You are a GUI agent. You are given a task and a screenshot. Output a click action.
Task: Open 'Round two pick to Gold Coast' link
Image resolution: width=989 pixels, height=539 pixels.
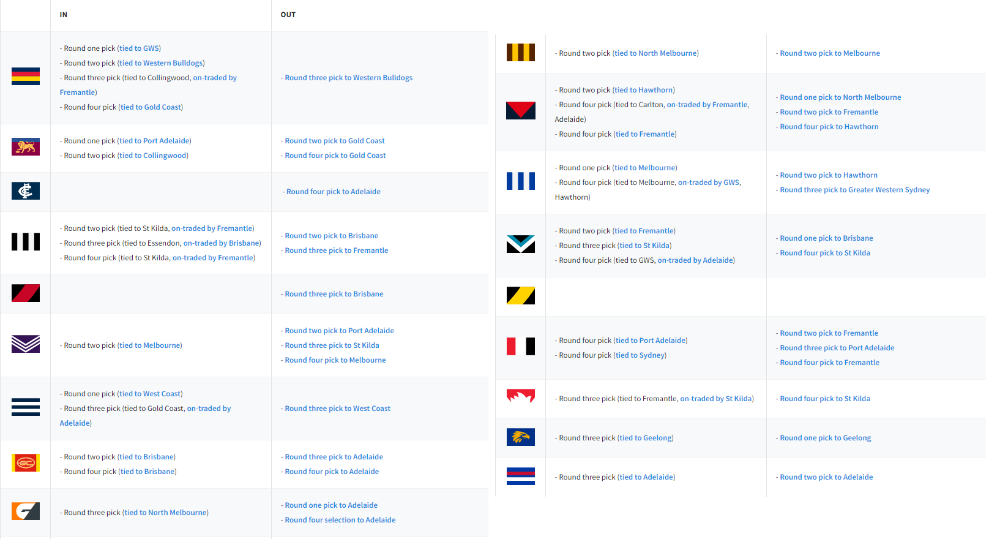[x=335, y=141]
